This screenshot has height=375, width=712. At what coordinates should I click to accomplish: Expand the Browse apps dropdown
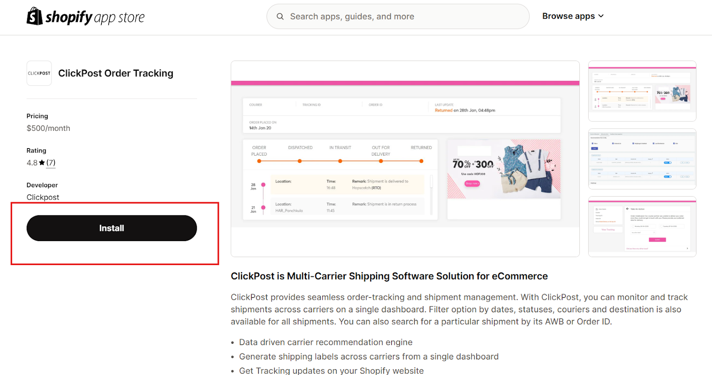point(573,16)
